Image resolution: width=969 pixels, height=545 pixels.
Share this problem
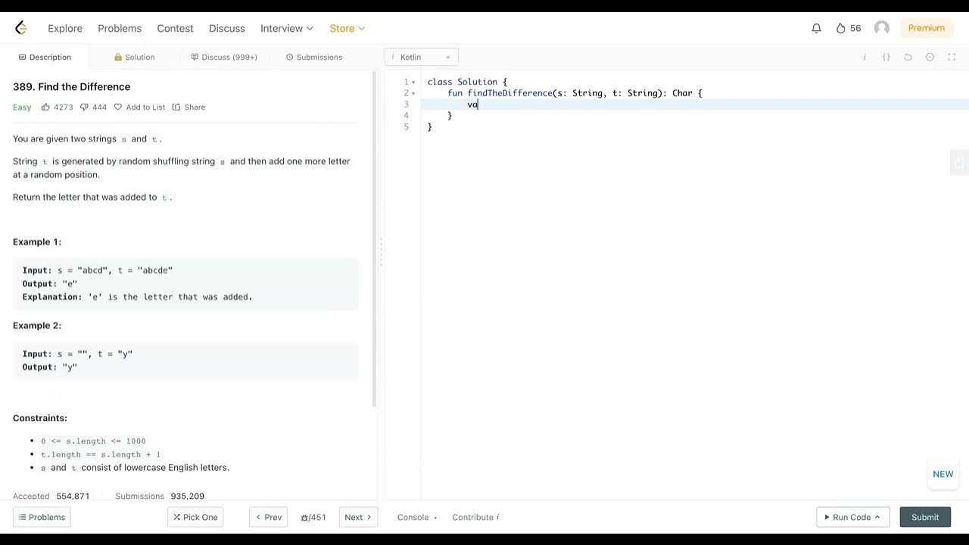(x=189, y=107)
